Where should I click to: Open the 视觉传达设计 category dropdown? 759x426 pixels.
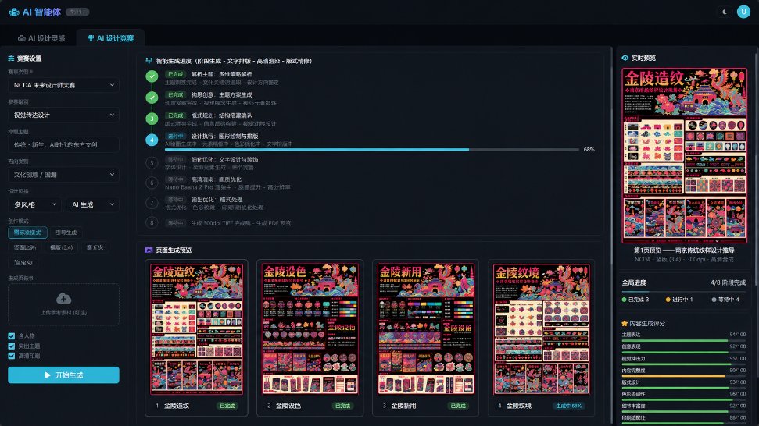(x=63, y=115)
